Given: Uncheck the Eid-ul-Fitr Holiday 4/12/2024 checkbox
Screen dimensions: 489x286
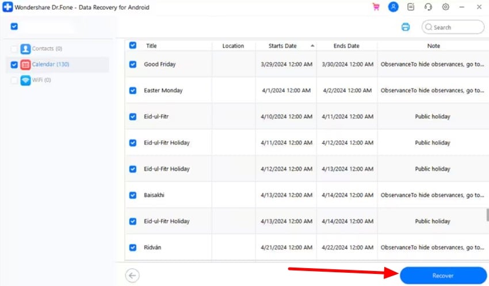Looking at the screenshot, I should tap(132, 169).
